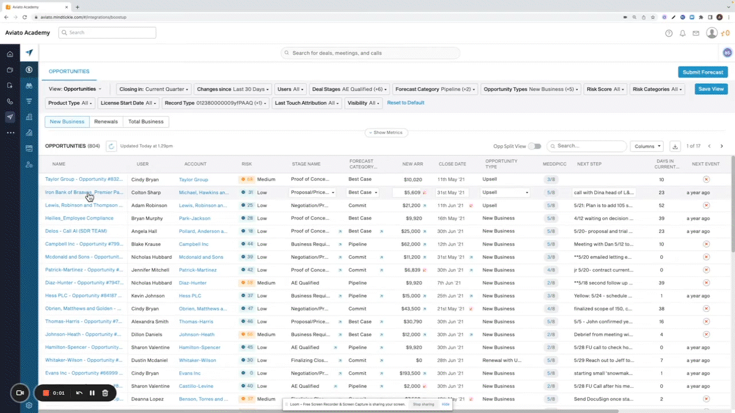The height and width of the screenshot is (413, 735).
Task: Restart the Loom recording with undo icon
Action: [x=79, y=393]
